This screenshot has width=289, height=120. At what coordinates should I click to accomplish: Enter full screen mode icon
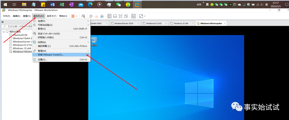click(x=120, y=16)
